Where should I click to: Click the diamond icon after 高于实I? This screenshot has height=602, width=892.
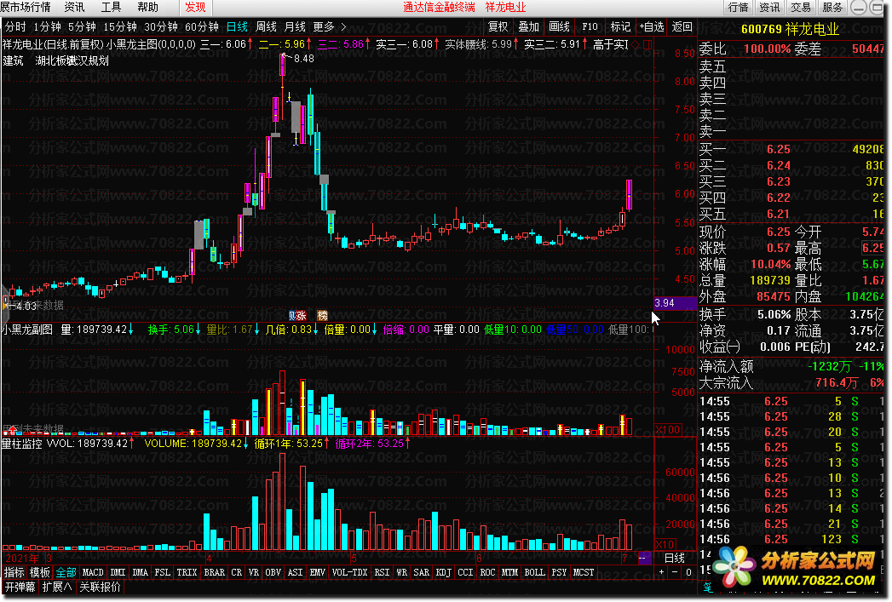click(x=636, y=44)
